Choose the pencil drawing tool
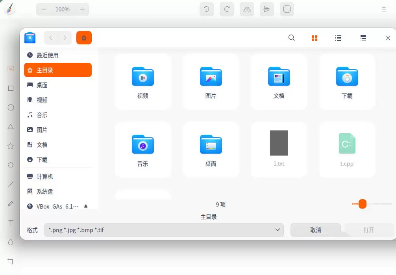Screen dimensions: 396x275 pyautogui.click(x=11, y=203)
